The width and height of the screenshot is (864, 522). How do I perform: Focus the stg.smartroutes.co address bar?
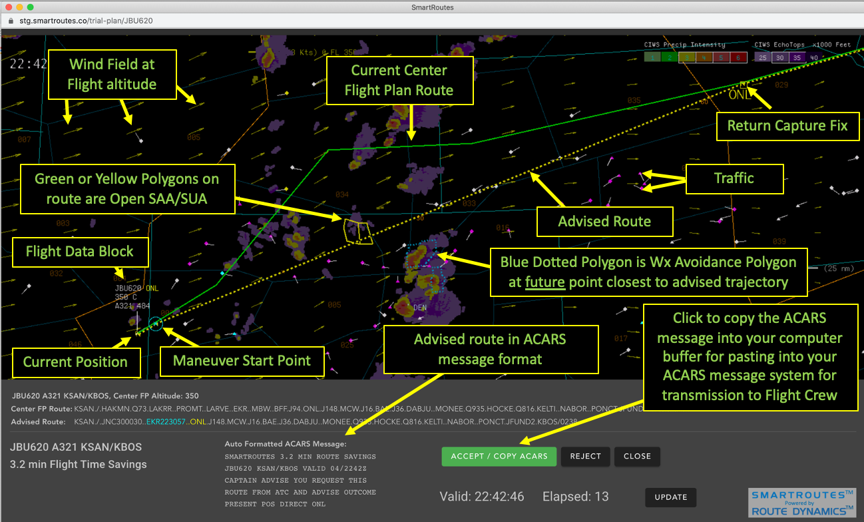click(87, 21)
